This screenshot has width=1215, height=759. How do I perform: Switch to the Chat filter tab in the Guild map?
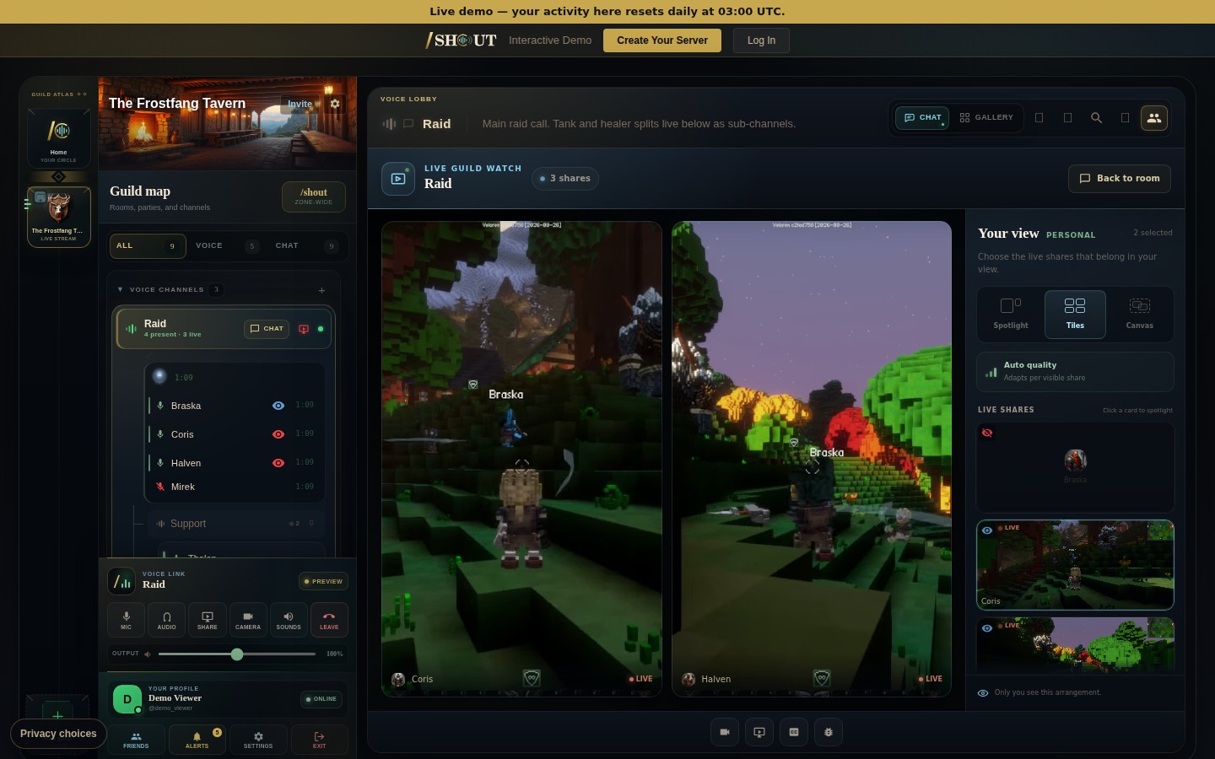click(307, 246)
